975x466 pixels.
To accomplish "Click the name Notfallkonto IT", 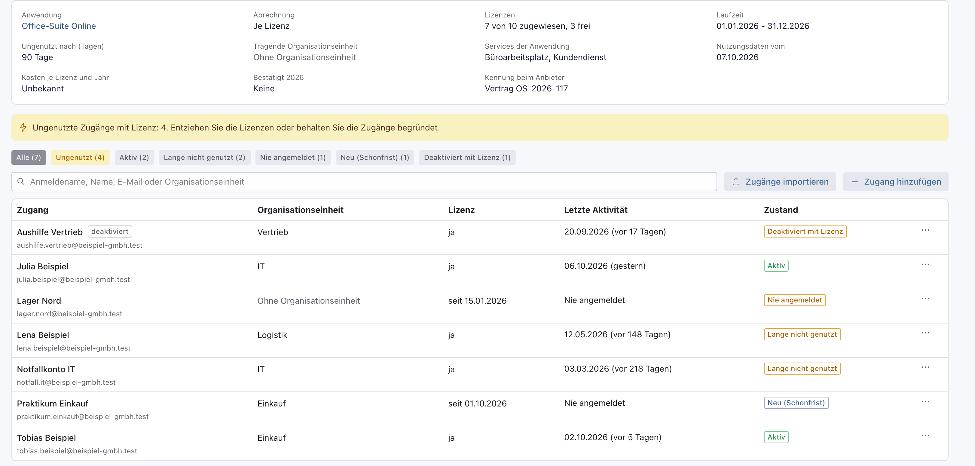I will pos(46,369).
